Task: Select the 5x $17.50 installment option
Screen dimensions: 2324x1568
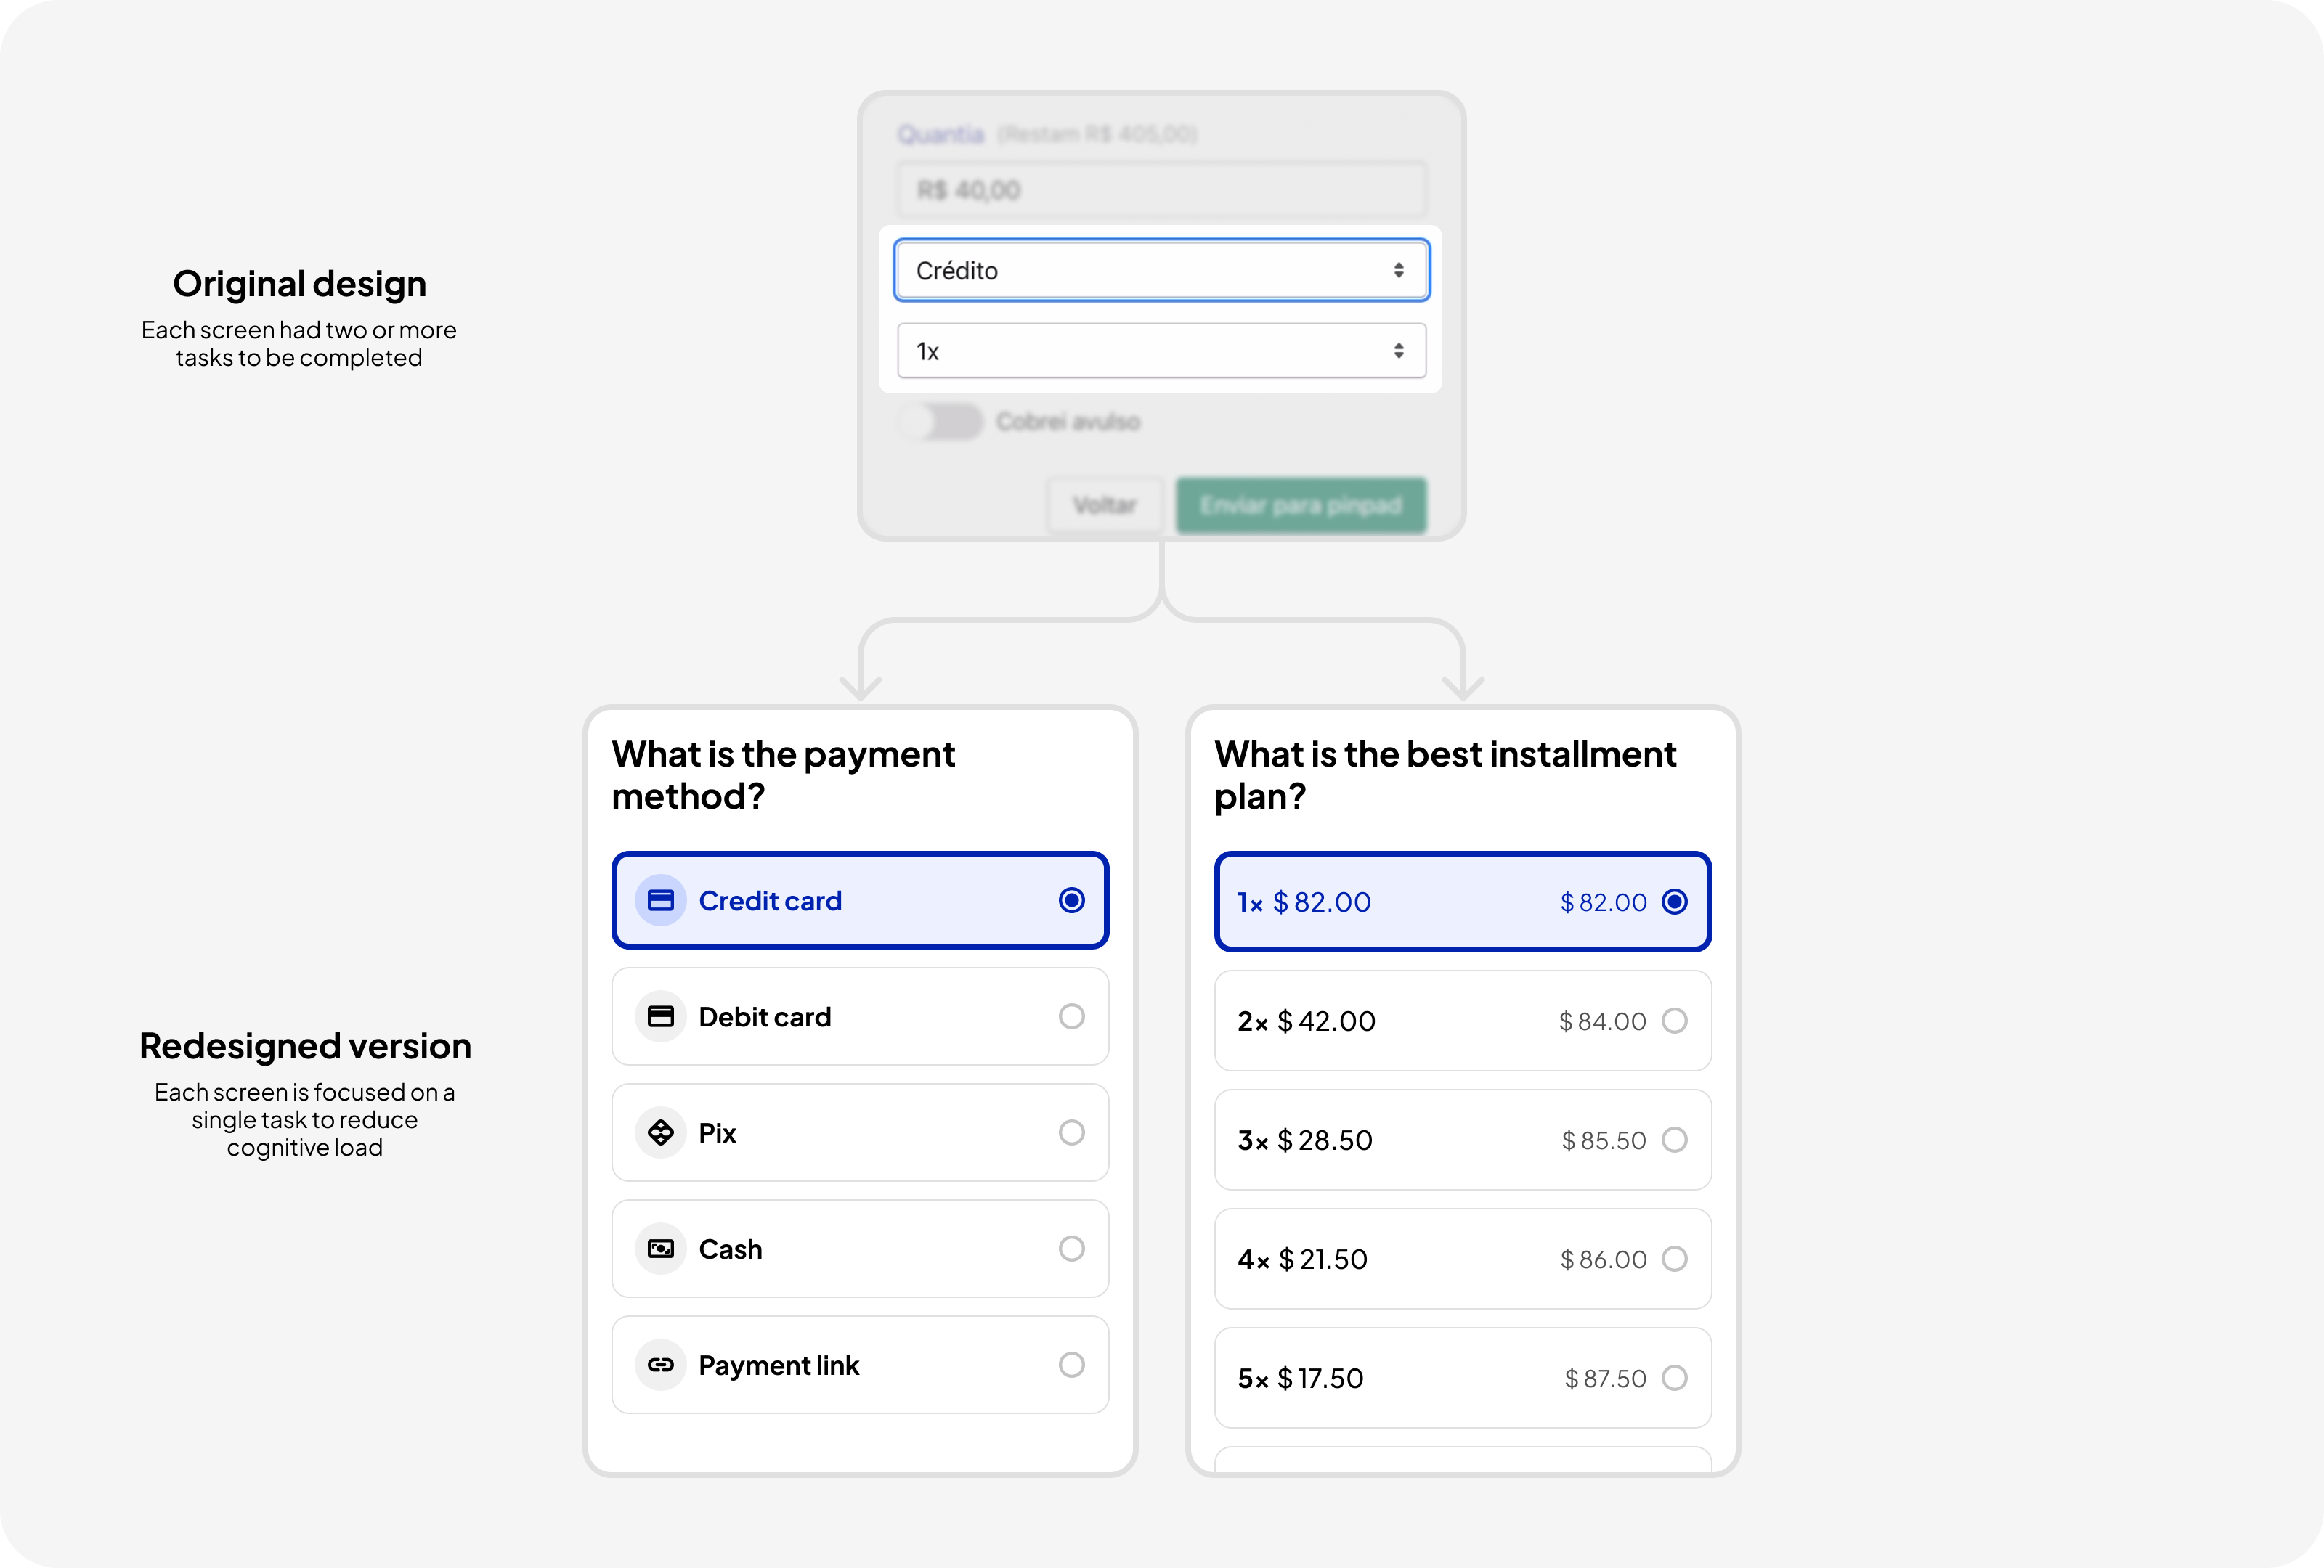Action: pos(1462,1378)
